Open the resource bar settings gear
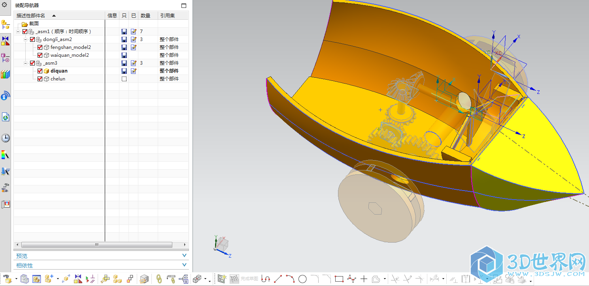Viewport: 589px width, 286px height. click(5, 4)
